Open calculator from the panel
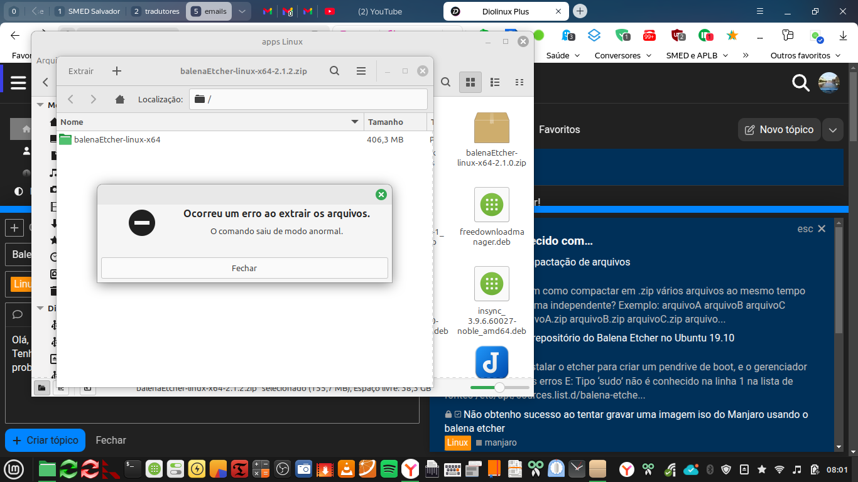The width and height of the screenshot is (858, 482). pyautogui.click(x=261, y=468)
